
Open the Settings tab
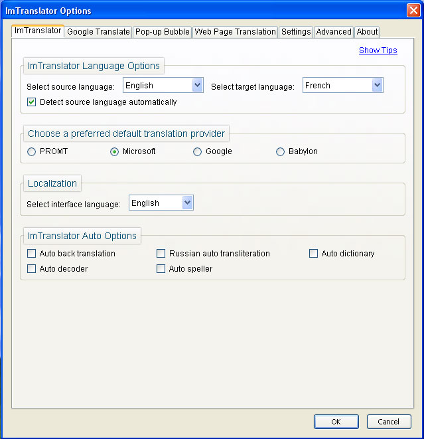296,32
